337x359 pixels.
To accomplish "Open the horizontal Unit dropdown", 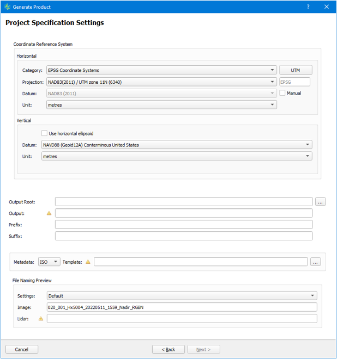I will pos(161,105).
